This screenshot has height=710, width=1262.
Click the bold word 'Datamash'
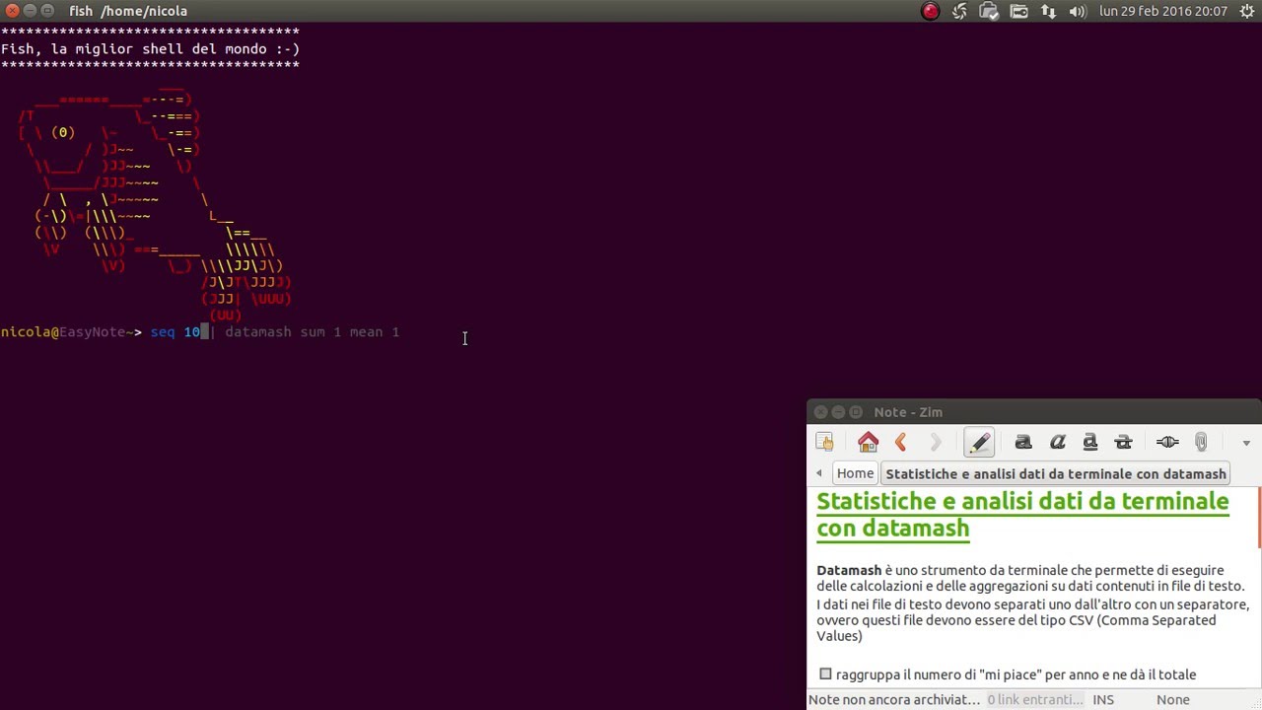849,570
